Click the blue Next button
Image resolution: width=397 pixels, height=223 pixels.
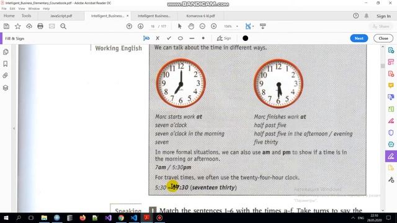[x=359, y=38]
